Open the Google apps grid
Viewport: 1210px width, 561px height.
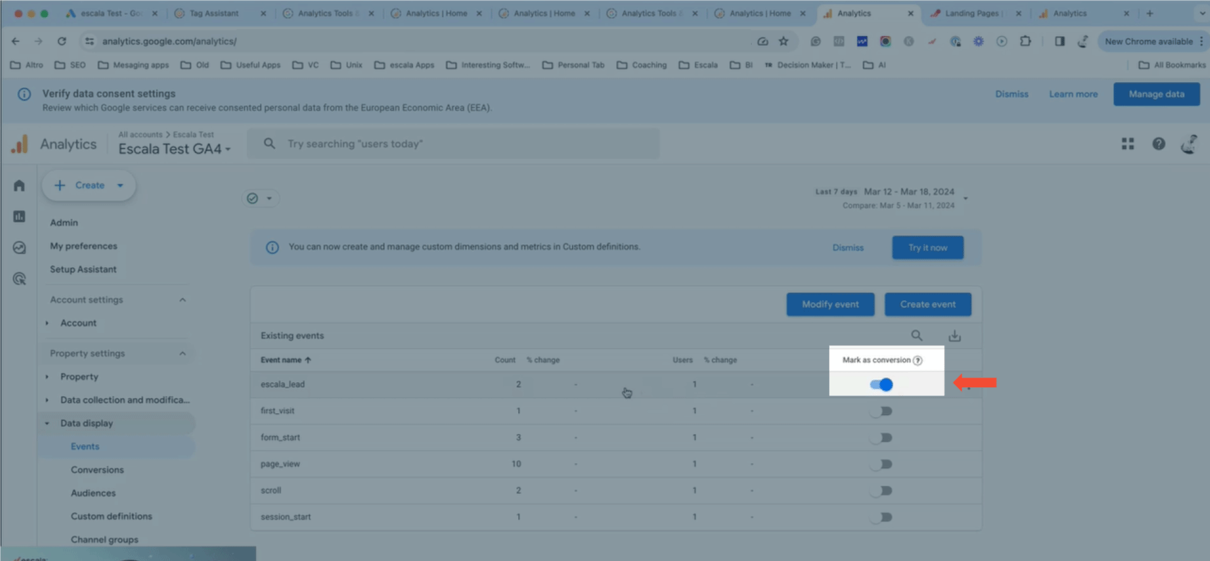coord(1128,144)
